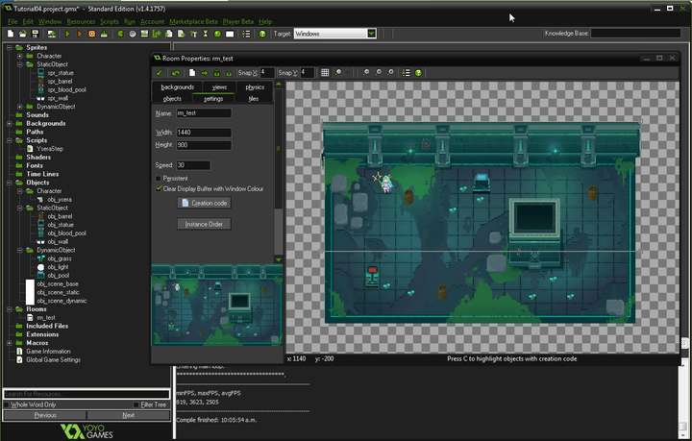Viewport: 692px width, 441px height.
Task: Clear room with white page icon
Action: pyautogui.click(x=192, y=73)
